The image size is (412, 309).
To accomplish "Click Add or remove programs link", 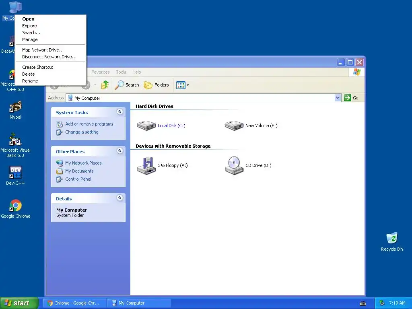I will pyautogui.click(x=89, y=124).
